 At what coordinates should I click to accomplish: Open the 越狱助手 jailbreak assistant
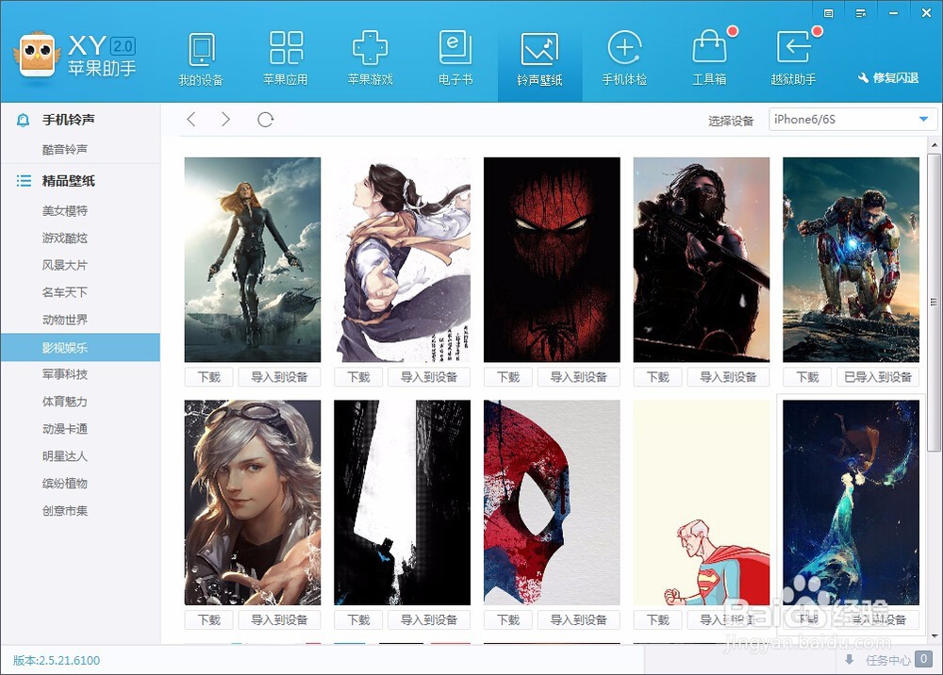click(x=794, y=60)
